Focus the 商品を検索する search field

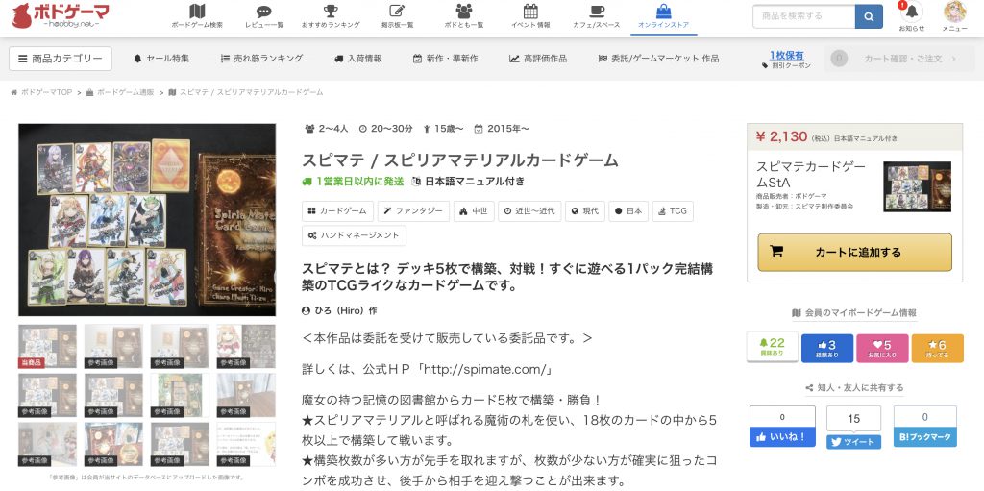tap(804, 17)
